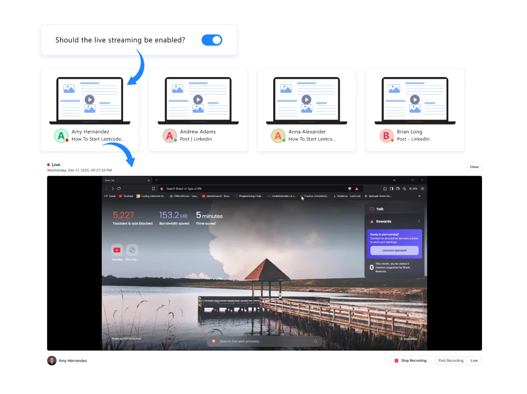Select the Brave Wallet toolbar icon
The image size is (527, 394).
[x=398, y=188]
